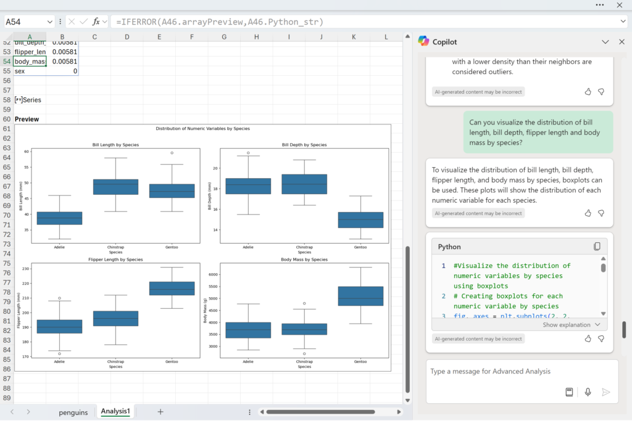Collapse the Copilot pane chevron
Image resolution: width=632 pixels, height=421 pixels.
(x=605, y=42)
